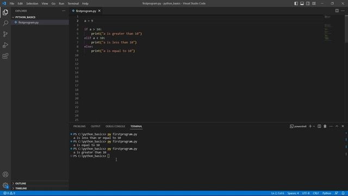Change indentation via Spaces: 4
This screenshot has width=348, height=196.
coord(293,193)
